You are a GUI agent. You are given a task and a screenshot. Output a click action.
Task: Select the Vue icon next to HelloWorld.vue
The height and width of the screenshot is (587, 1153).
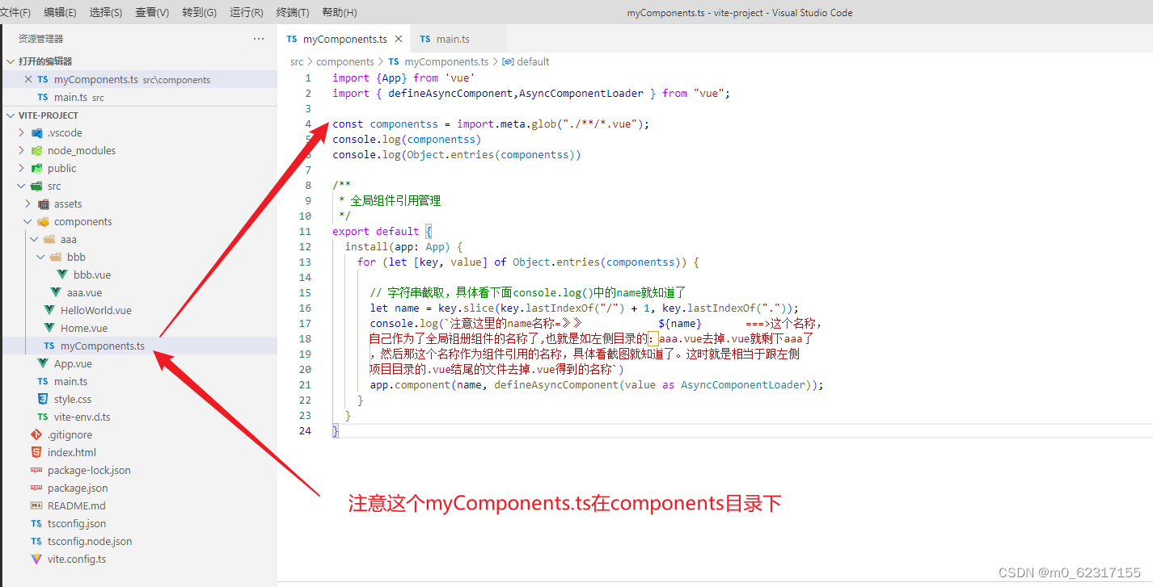pos(49,310)
